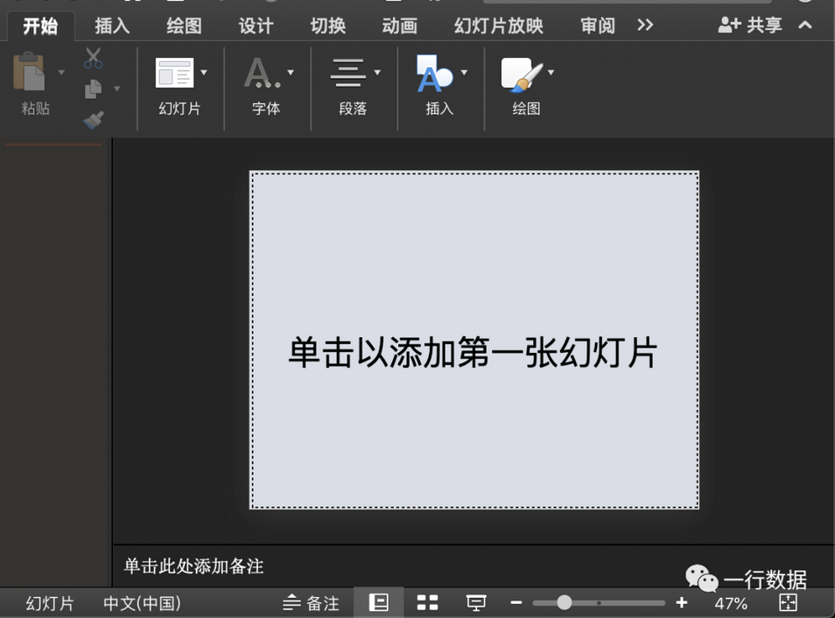Click 中文(中国) language status

[x=142, y=603]
